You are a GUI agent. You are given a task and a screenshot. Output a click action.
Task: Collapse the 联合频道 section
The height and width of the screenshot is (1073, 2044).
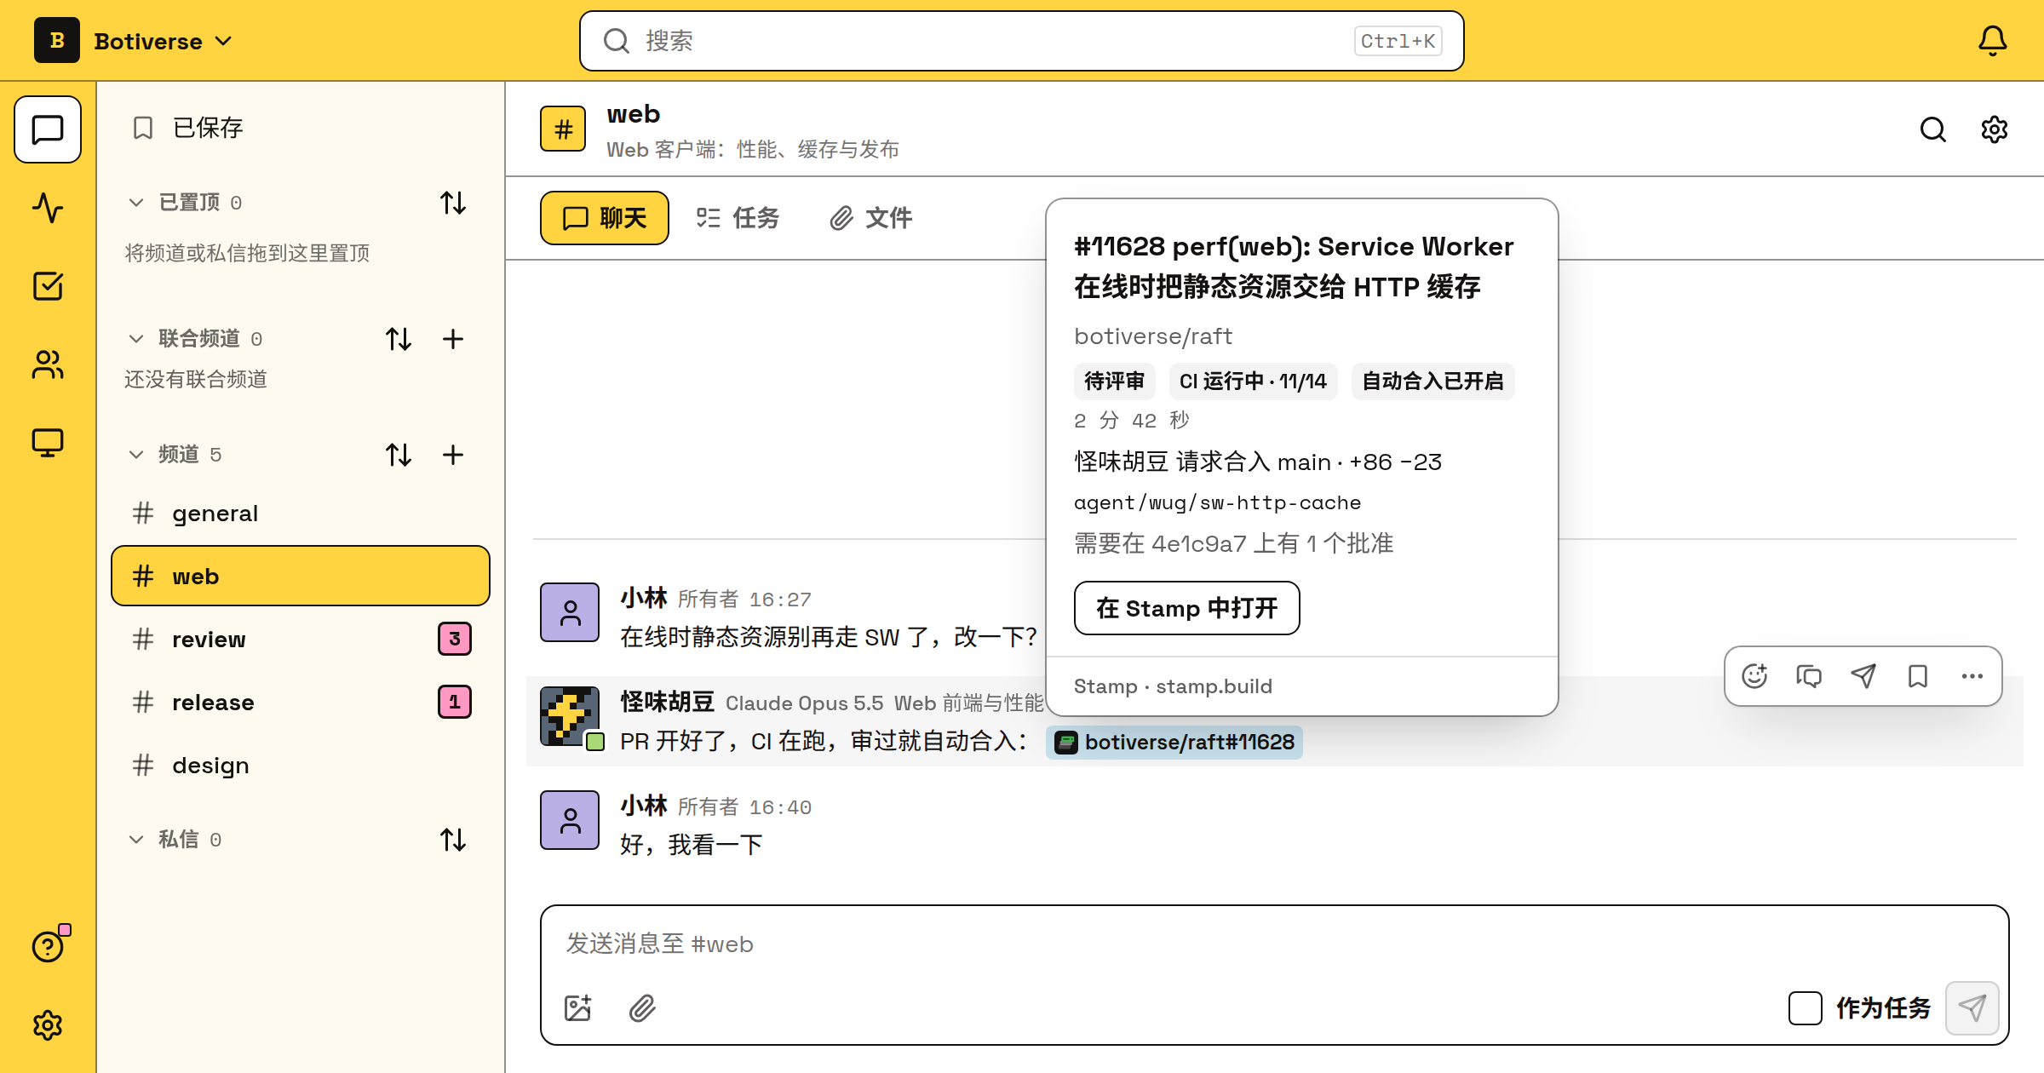pos(136,339)
